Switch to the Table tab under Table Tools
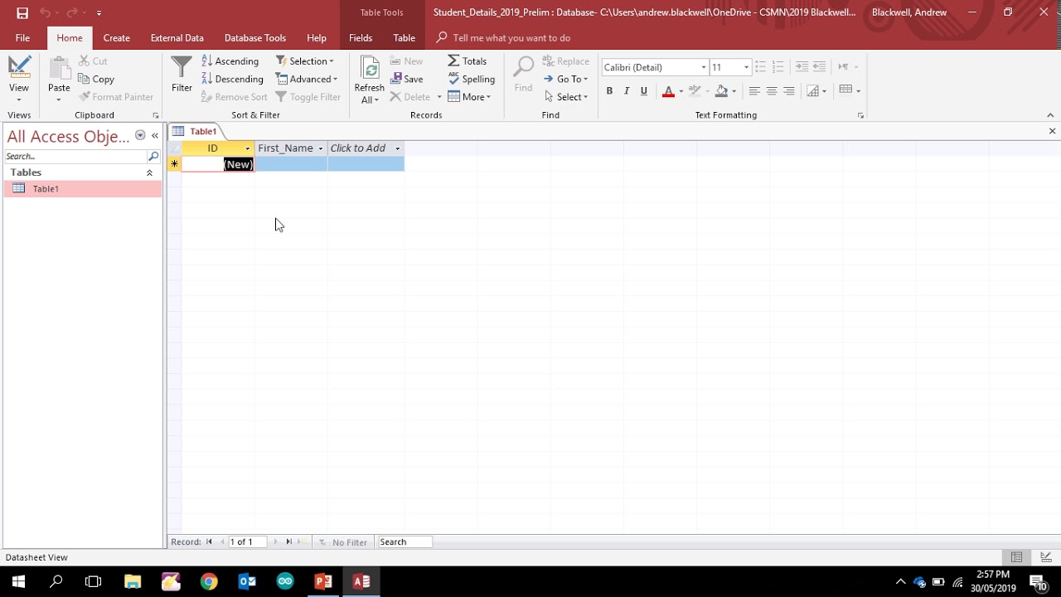The image size is (1061, 597). (405, 37)
